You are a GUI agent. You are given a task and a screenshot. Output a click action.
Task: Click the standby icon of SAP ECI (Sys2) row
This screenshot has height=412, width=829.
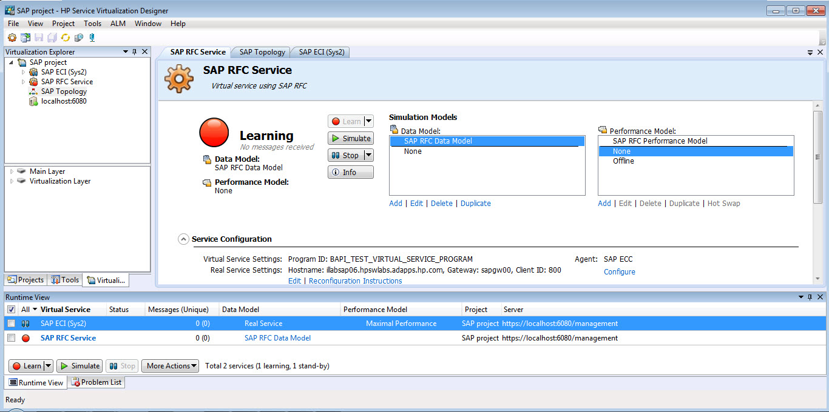[x=25, y=324]
